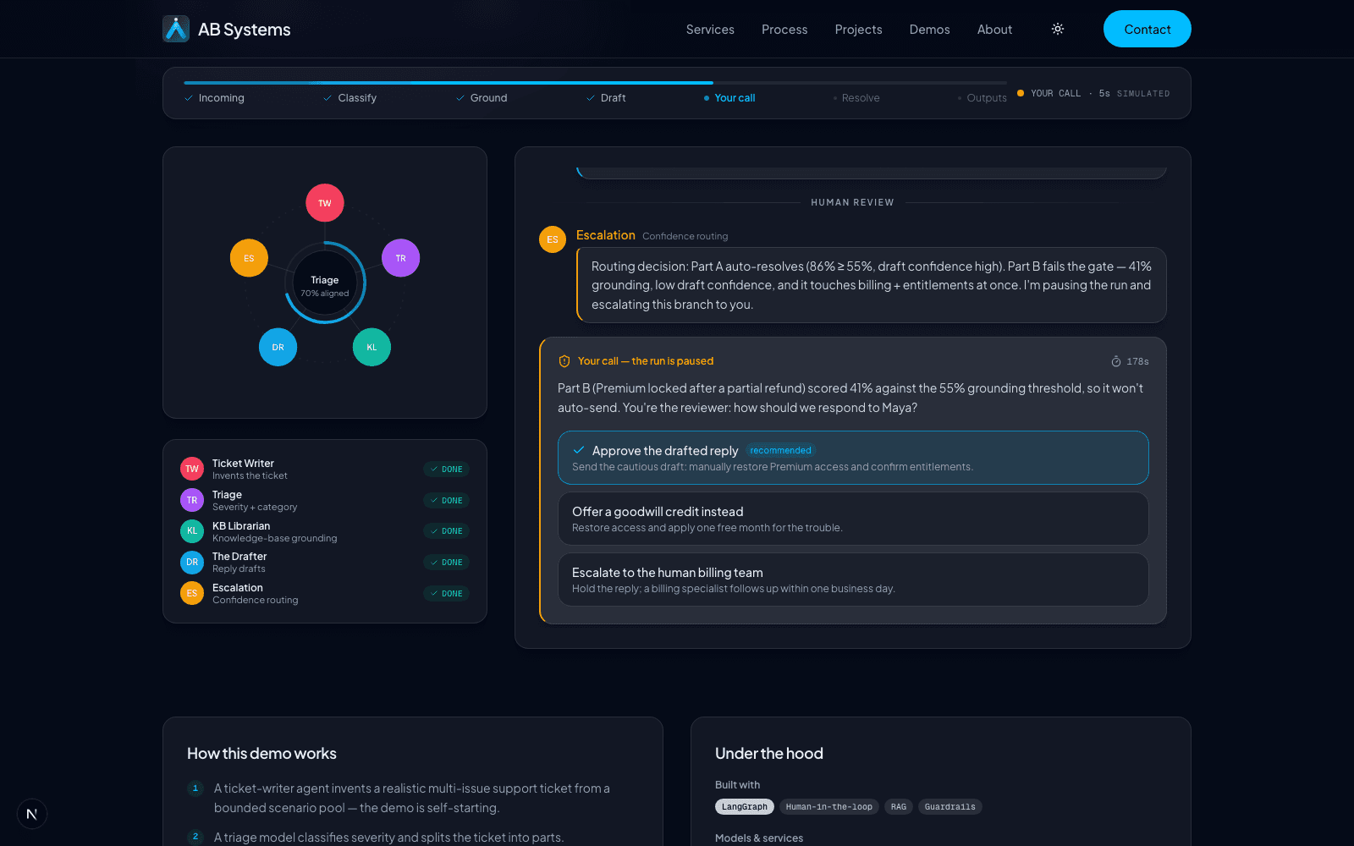Screen dimensions: 1354x846
Task: Click the DONE badge for Ticket Writer
Action: coord(447,470)
